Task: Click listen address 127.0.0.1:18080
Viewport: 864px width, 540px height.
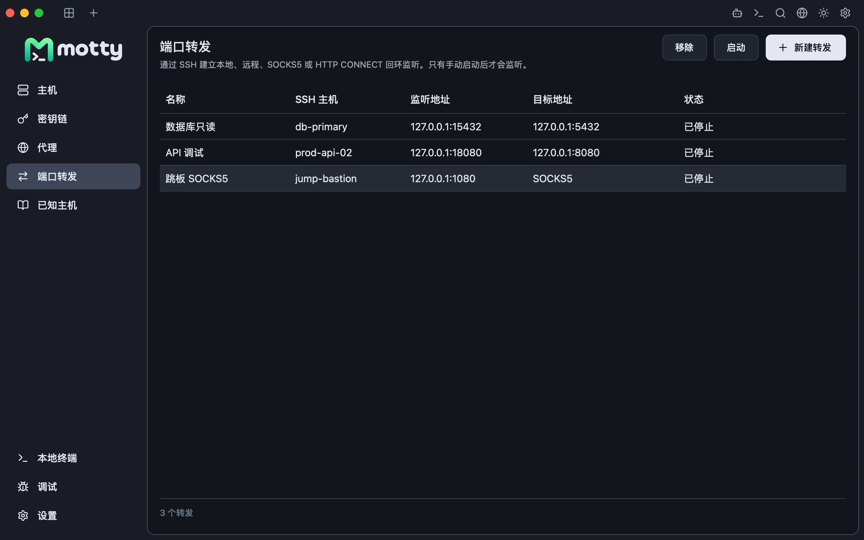Action: point(446,153)
